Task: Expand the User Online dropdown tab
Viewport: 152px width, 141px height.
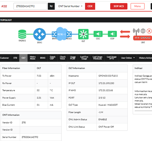Action: point(128,58)
